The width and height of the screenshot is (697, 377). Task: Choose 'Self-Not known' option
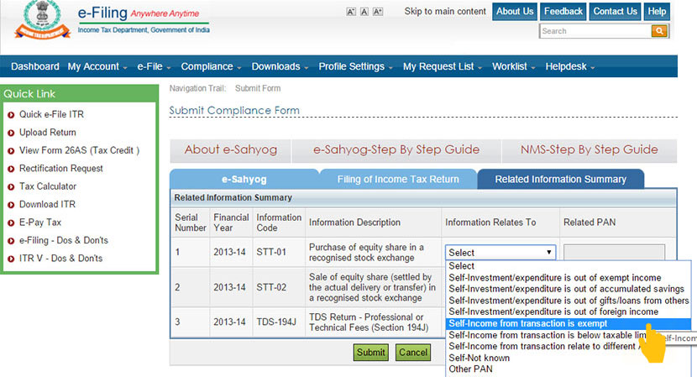pyautogui.click(x=569, y=358)
